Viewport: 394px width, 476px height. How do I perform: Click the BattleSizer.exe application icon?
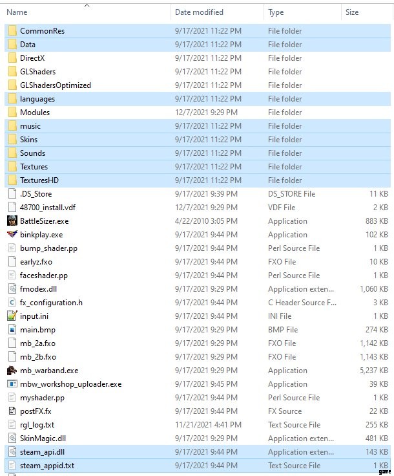(12, 221)
